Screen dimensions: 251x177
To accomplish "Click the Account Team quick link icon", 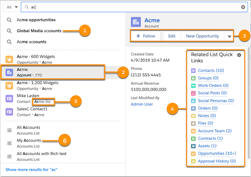I will 193,131.
